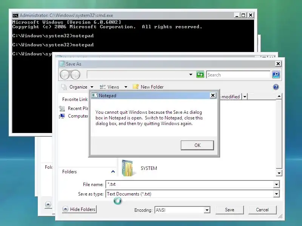Viewport: 302px width, 226px height.
Task: Expand the Folders pane chevron
Action: (113, 172)
